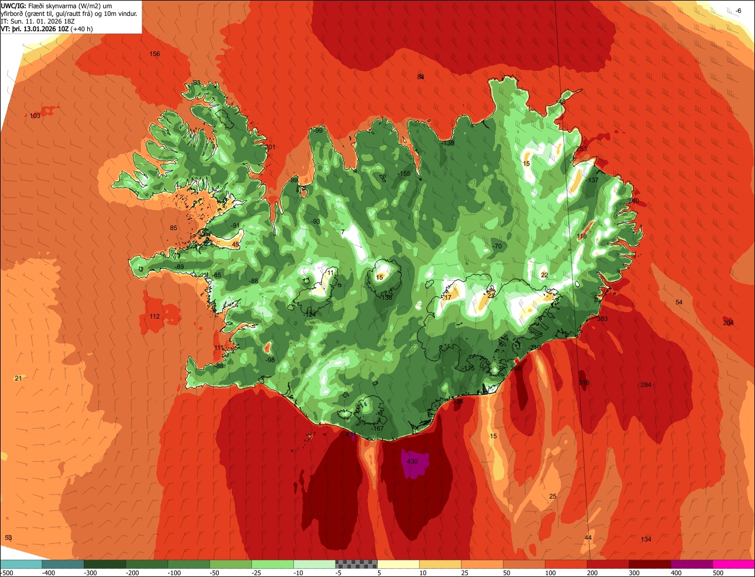
Task: Click the '363' value on the map
Action: (602, 319)
